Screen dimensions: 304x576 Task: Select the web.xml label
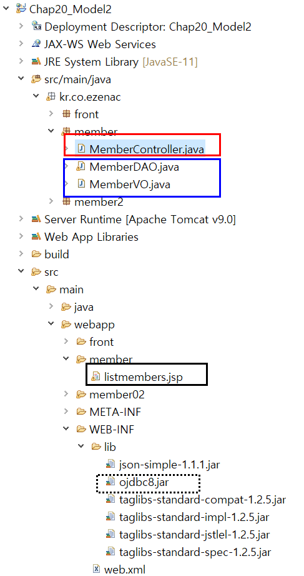(125, 569)
